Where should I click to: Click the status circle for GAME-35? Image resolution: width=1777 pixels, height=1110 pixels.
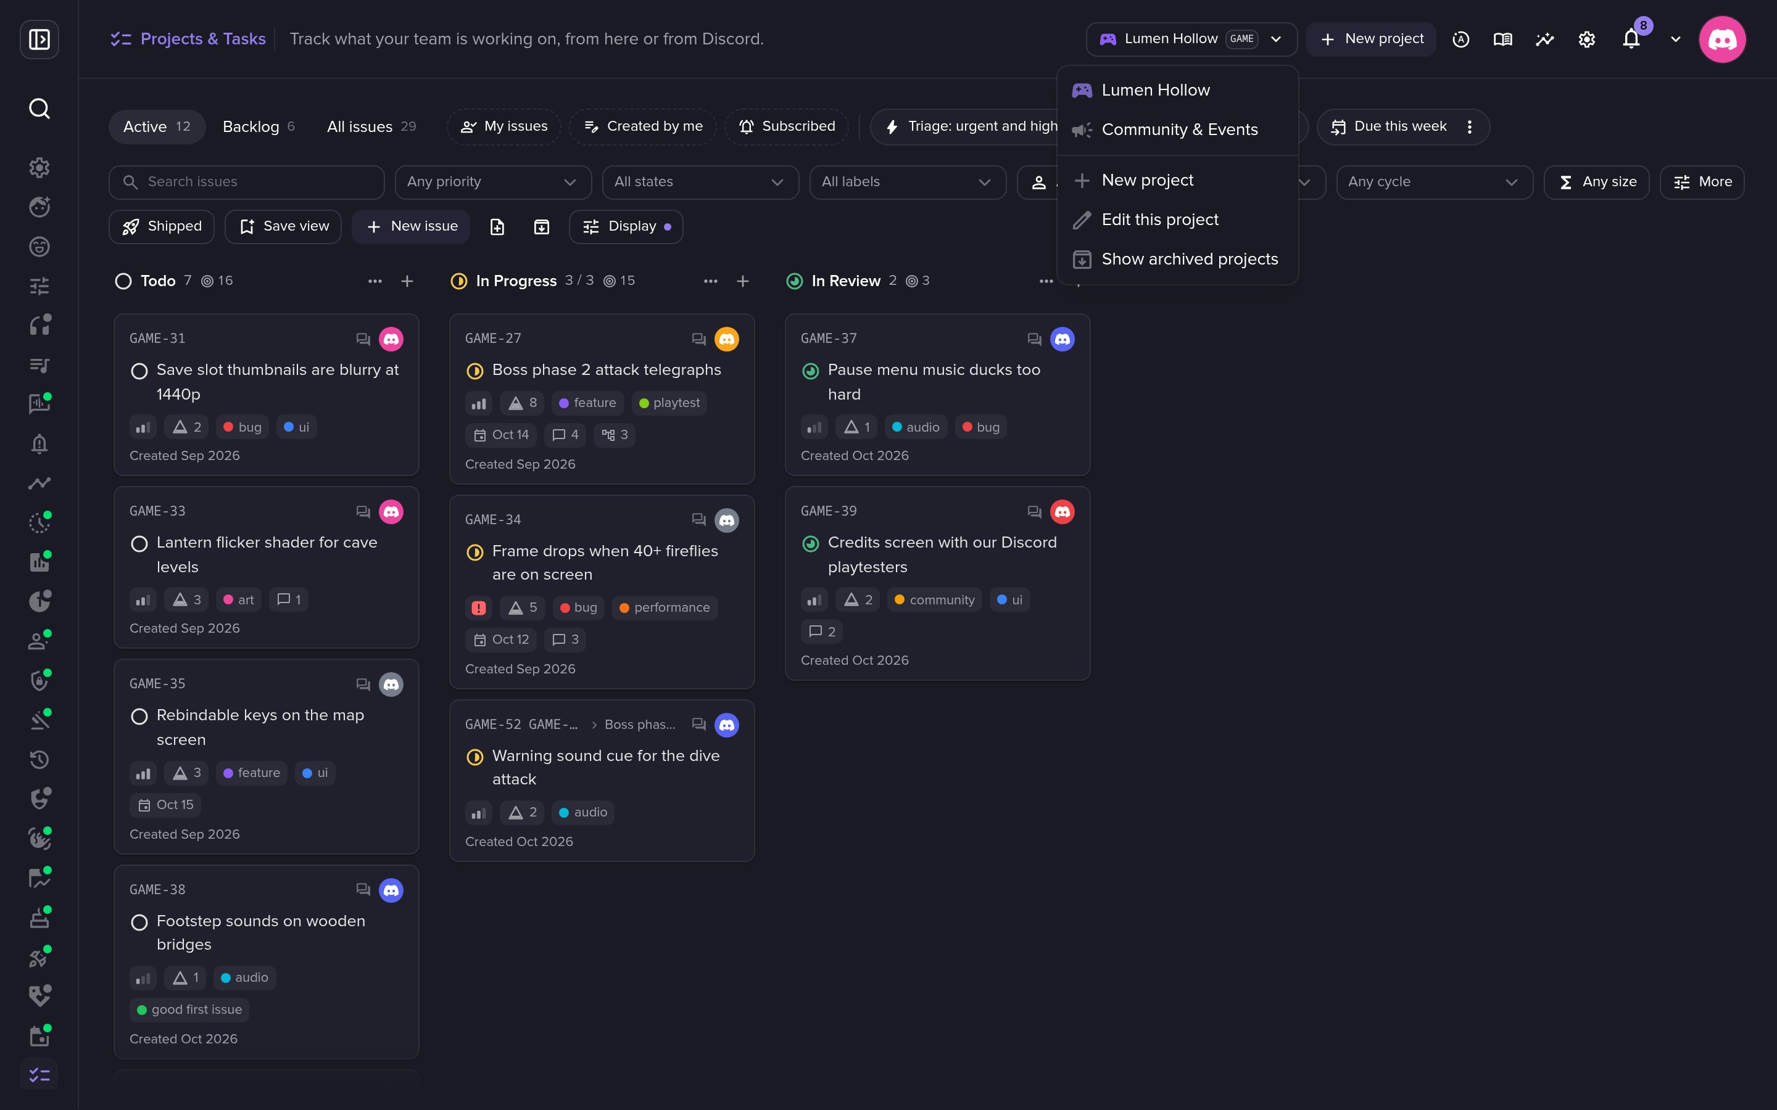point(139,716)
